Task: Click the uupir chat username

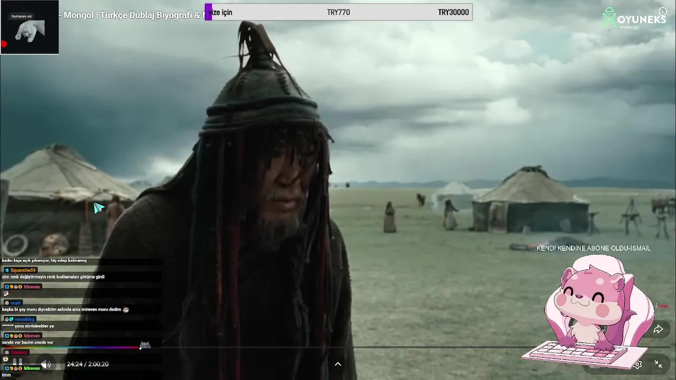Action: pyautogui.click(x=15, y=303)
